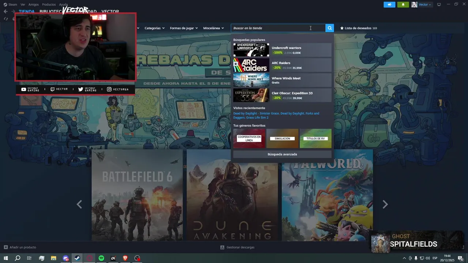Open Simulación genre tile

282,138
